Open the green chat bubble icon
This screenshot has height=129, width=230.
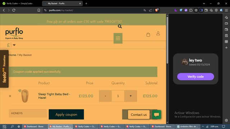(157, 115)
